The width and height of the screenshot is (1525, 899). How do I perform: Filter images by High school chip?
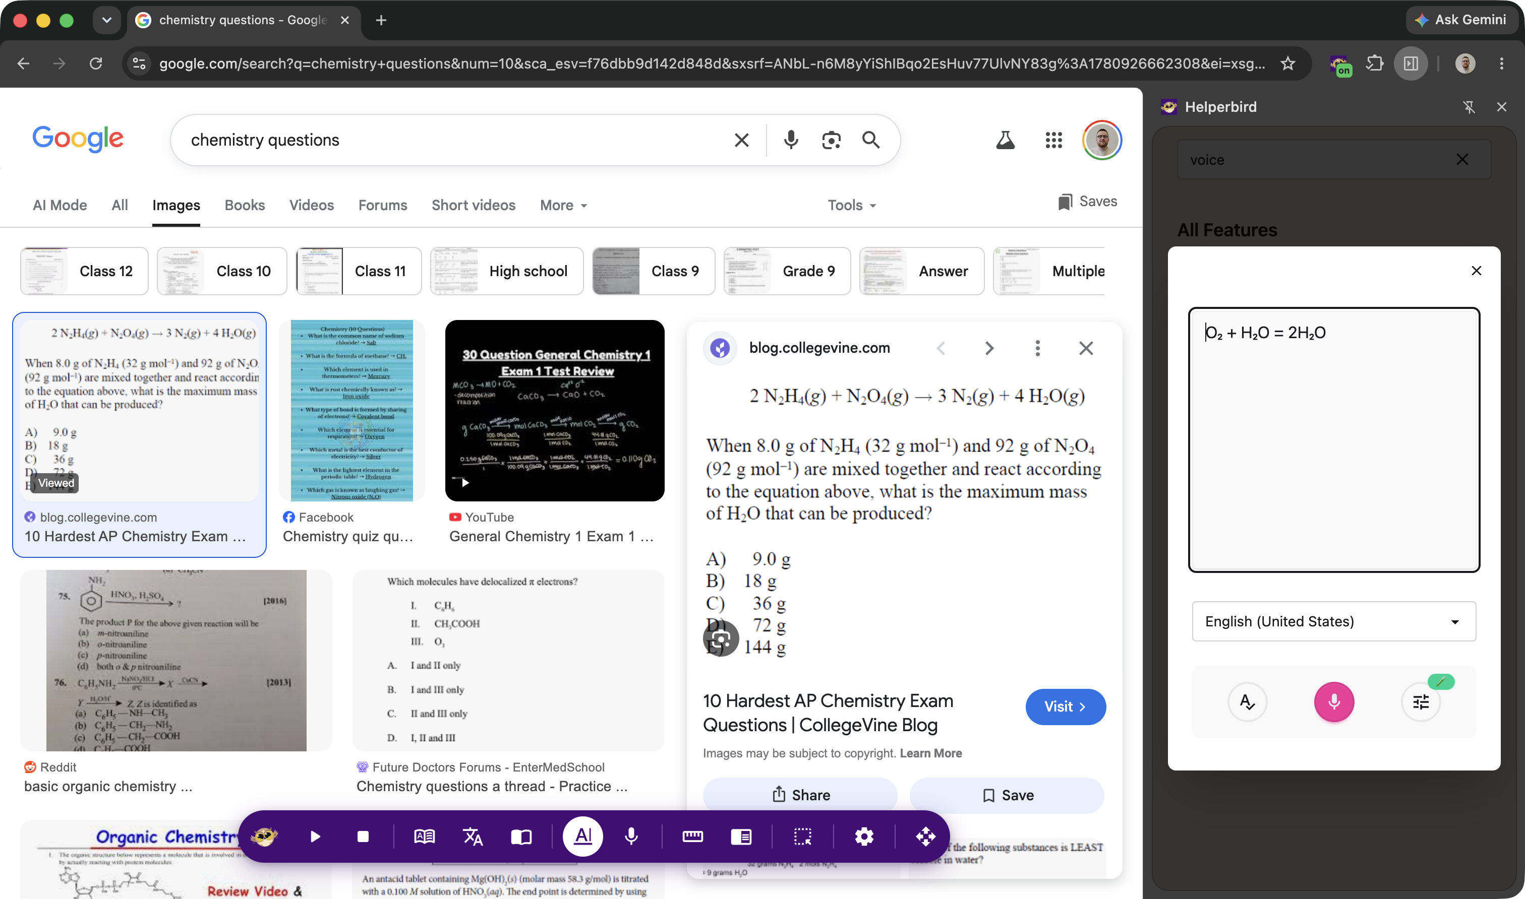[507, 271]
